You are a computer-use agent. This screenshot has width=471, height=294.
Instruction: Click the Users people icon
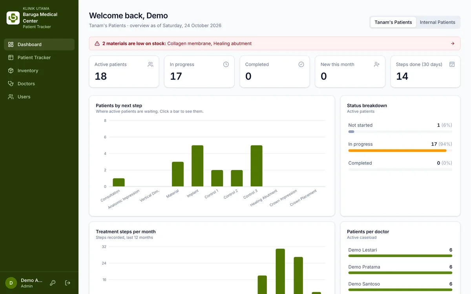tap(11, 97)
